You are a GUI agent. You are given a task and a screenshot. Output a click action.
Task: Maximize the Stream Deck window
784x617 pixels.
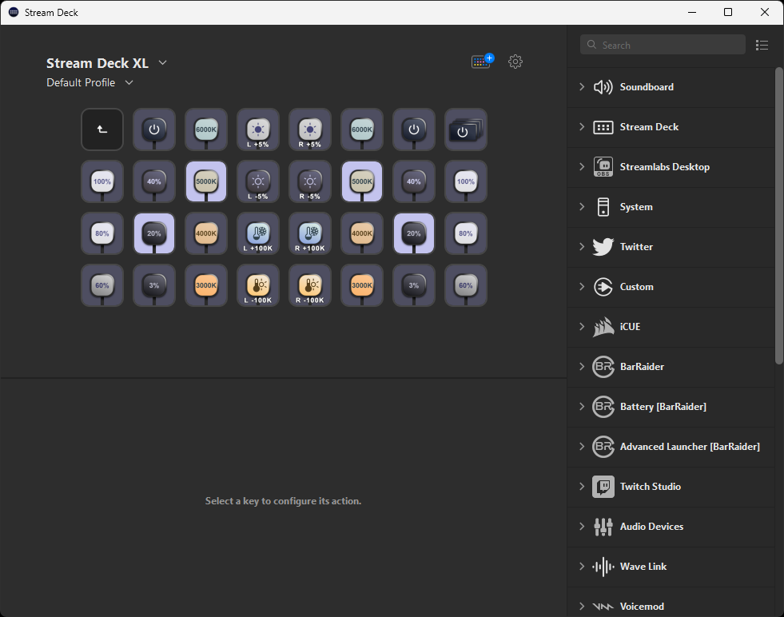tap(728, 12)
